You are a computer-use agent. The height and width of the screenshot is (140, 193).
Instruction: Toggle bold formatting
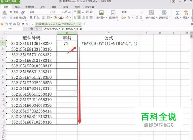[x=31, y=17]
